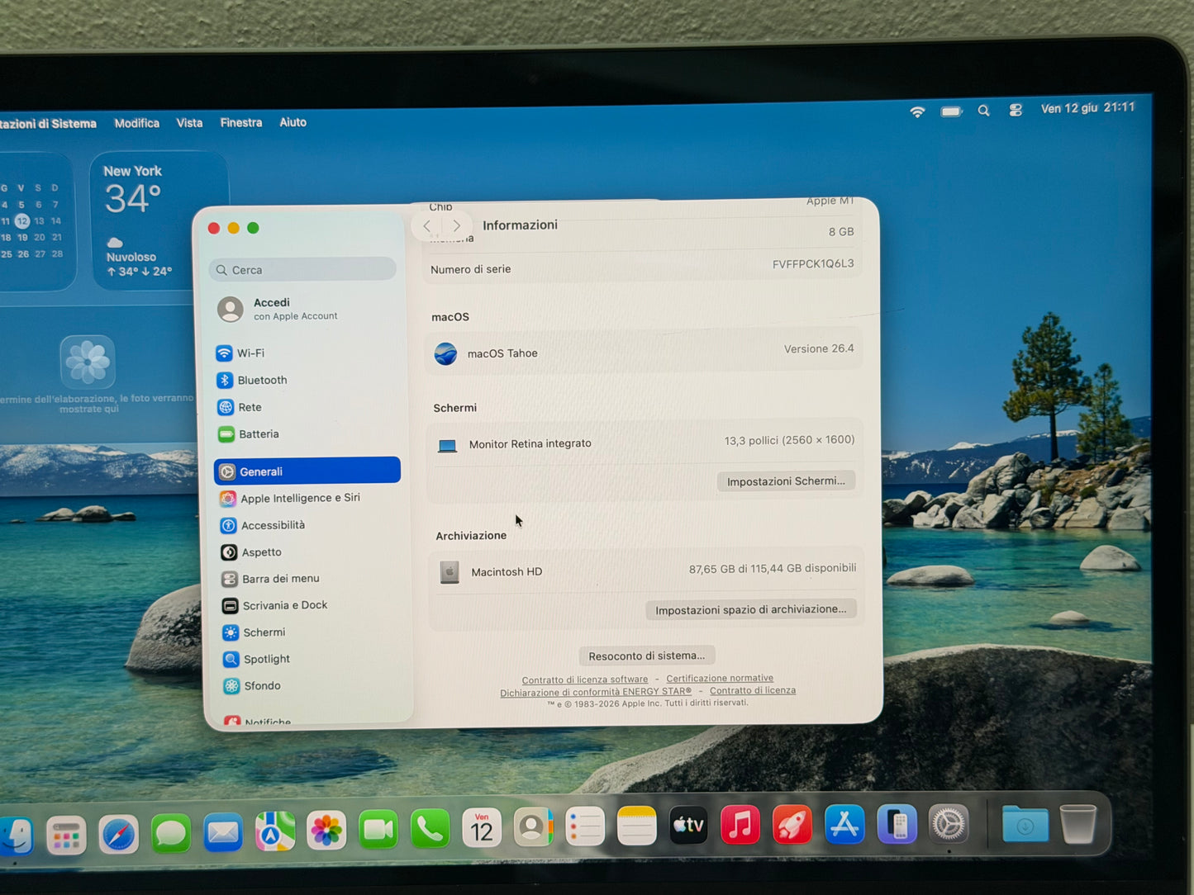Open Certificazione normative link
Screen dimensions: 1194x895
pyautogui.click(x=720, y=678)
